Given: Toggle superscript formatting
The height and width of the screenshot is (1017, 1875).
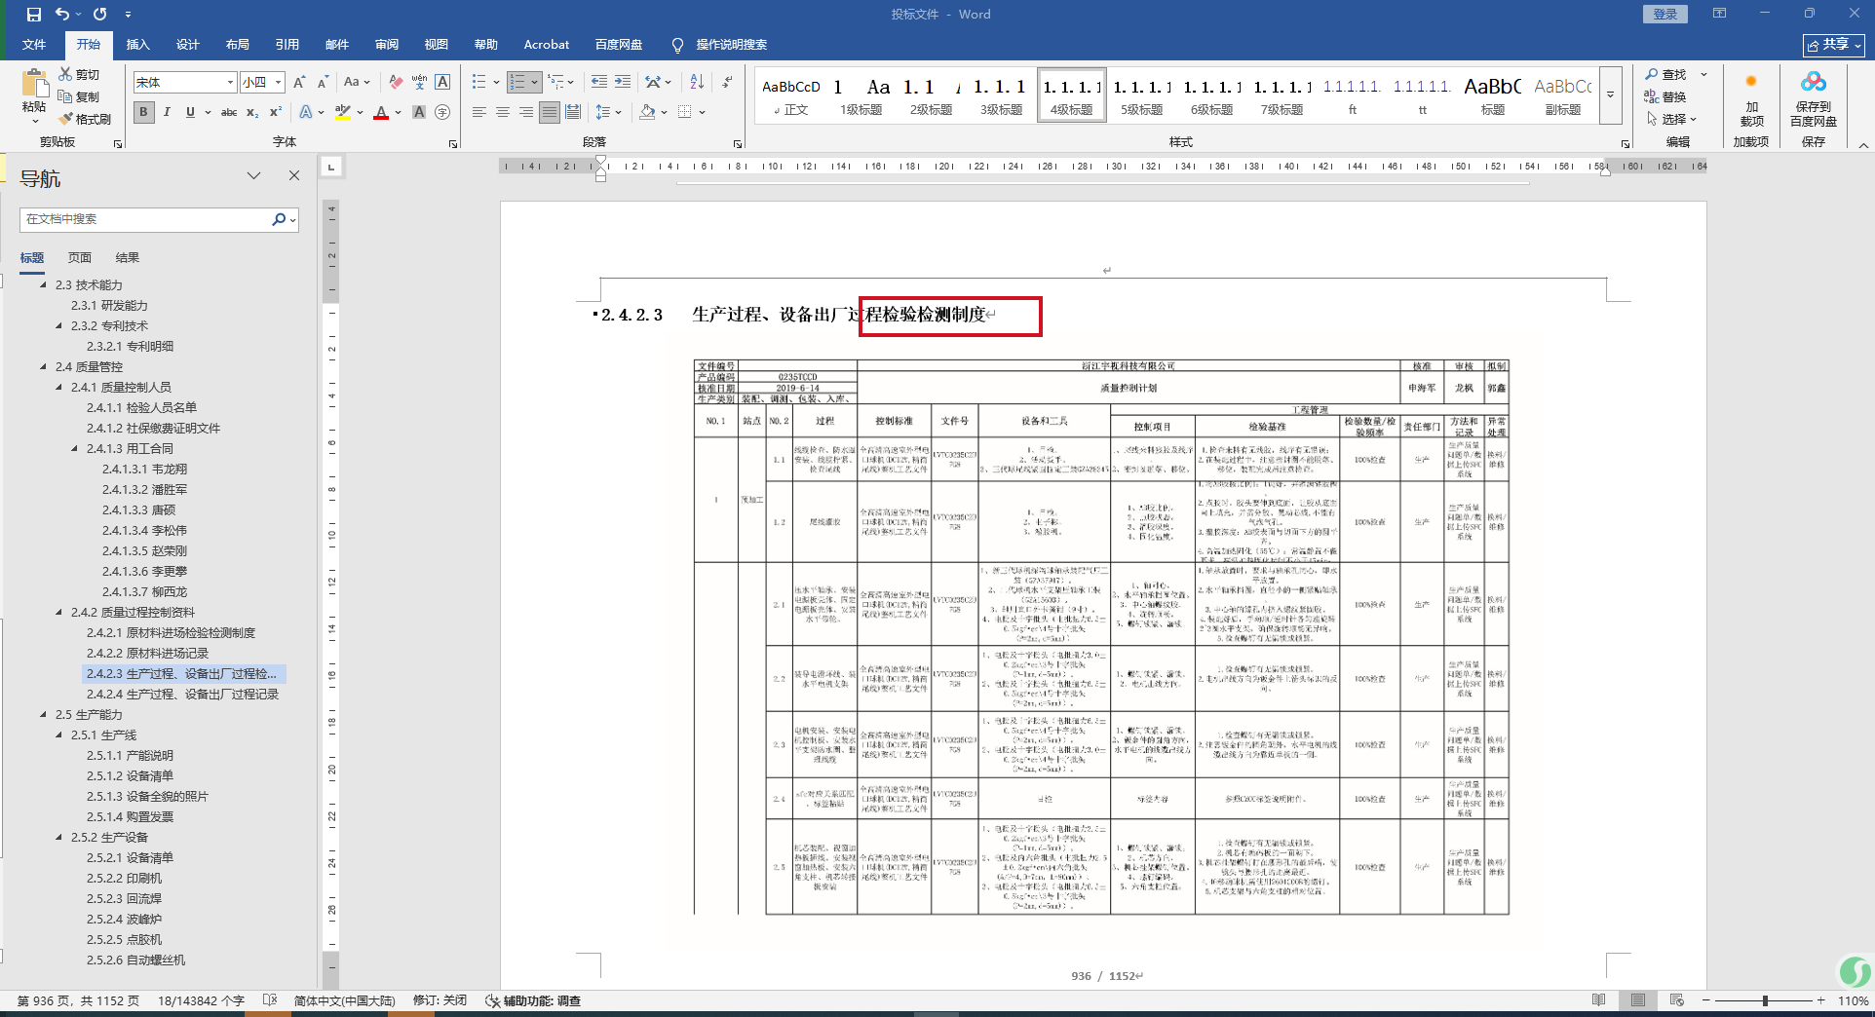Looking at the screenshot, I should 276,113.
